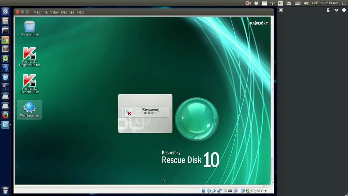Open the Devices menu
The height and width of the screenshot is (196, 348).
[67, 12]
